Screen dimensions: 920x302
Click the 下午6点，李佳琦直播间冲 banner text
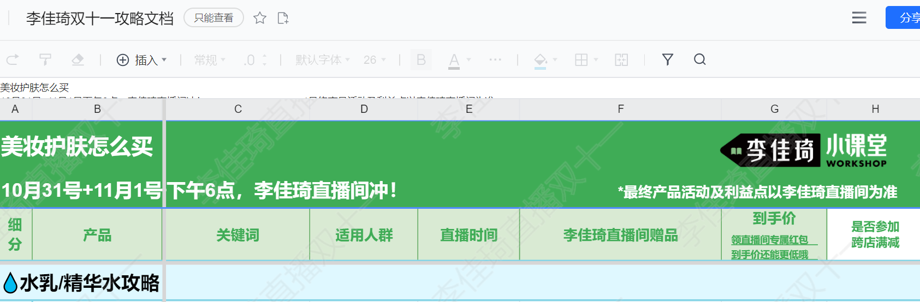(282, 190)
